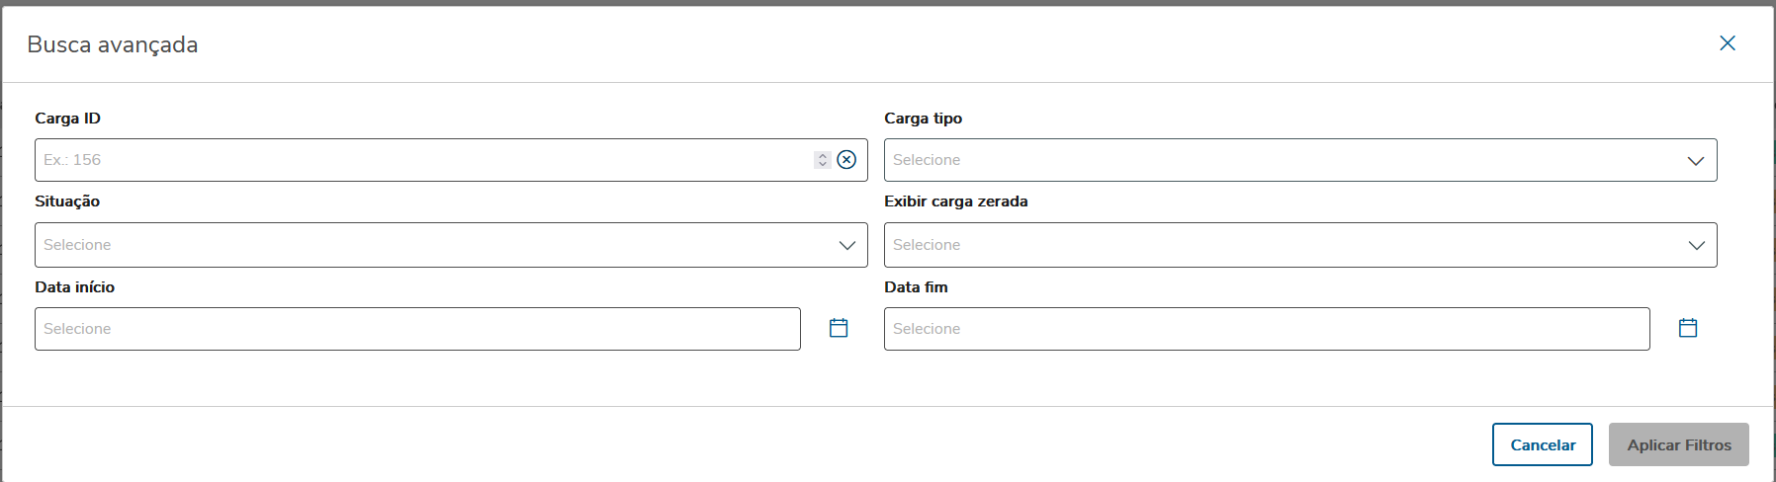Viewport: 1776px width, 482px height.
Task: Click the Carga tipo select field
Action: tap(1276, 160)
